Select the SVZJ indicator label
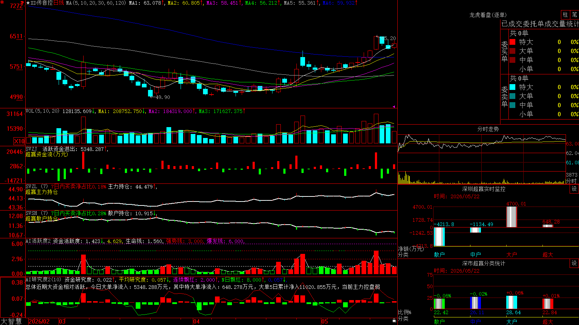The height and width of the screenshot is (325, 579). (31, 149)
